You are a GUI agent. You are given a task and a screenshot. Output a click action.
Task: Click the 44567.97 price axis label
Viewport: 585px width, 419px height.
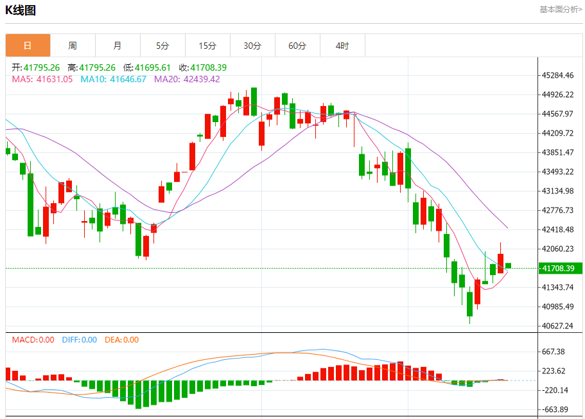tap(558, 114)
